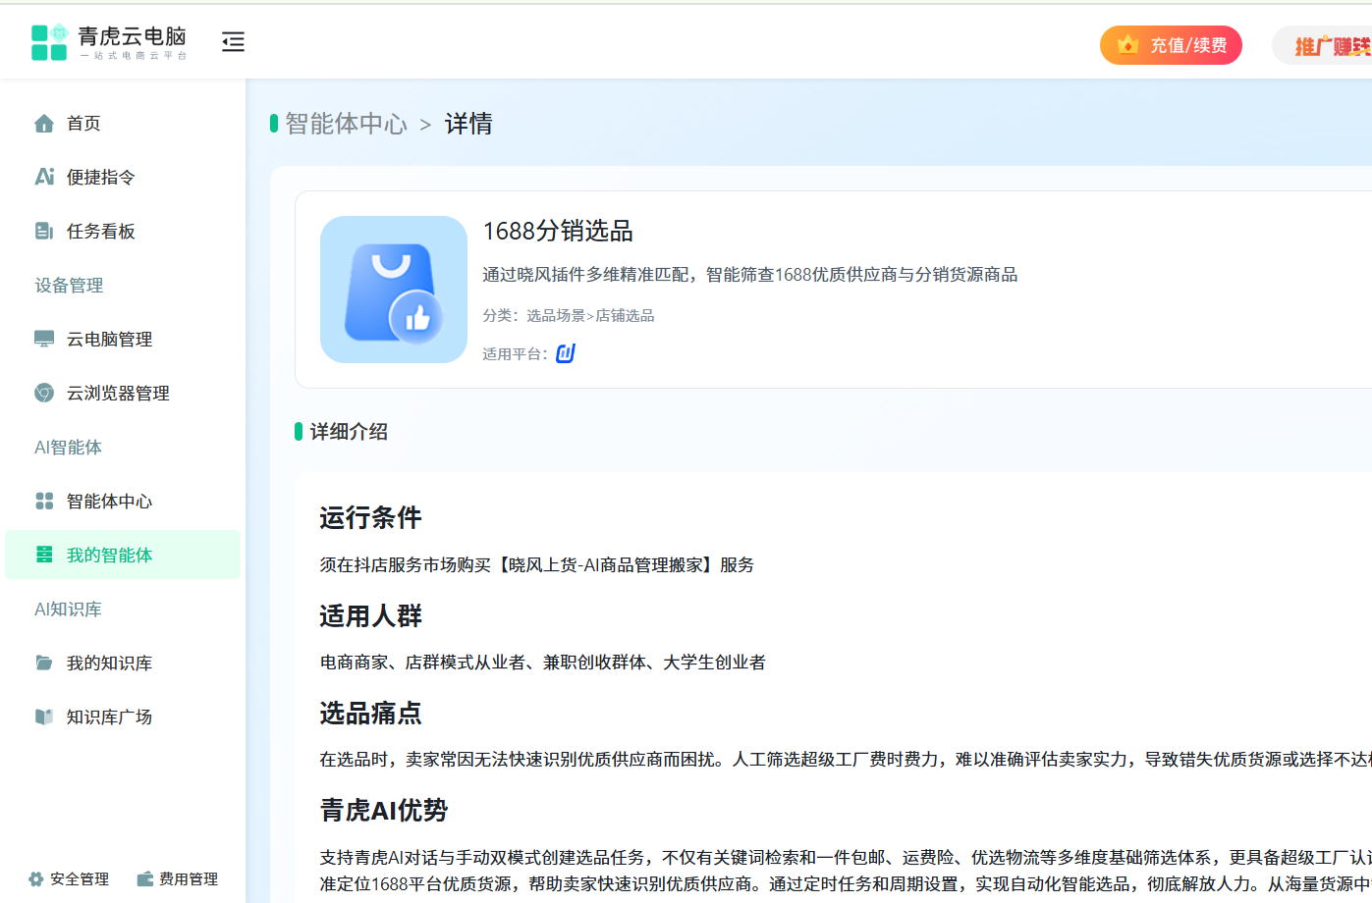This screenshot has height=903, width=1372.
Task: Open 我的知识库
Action: coord(123,663)
